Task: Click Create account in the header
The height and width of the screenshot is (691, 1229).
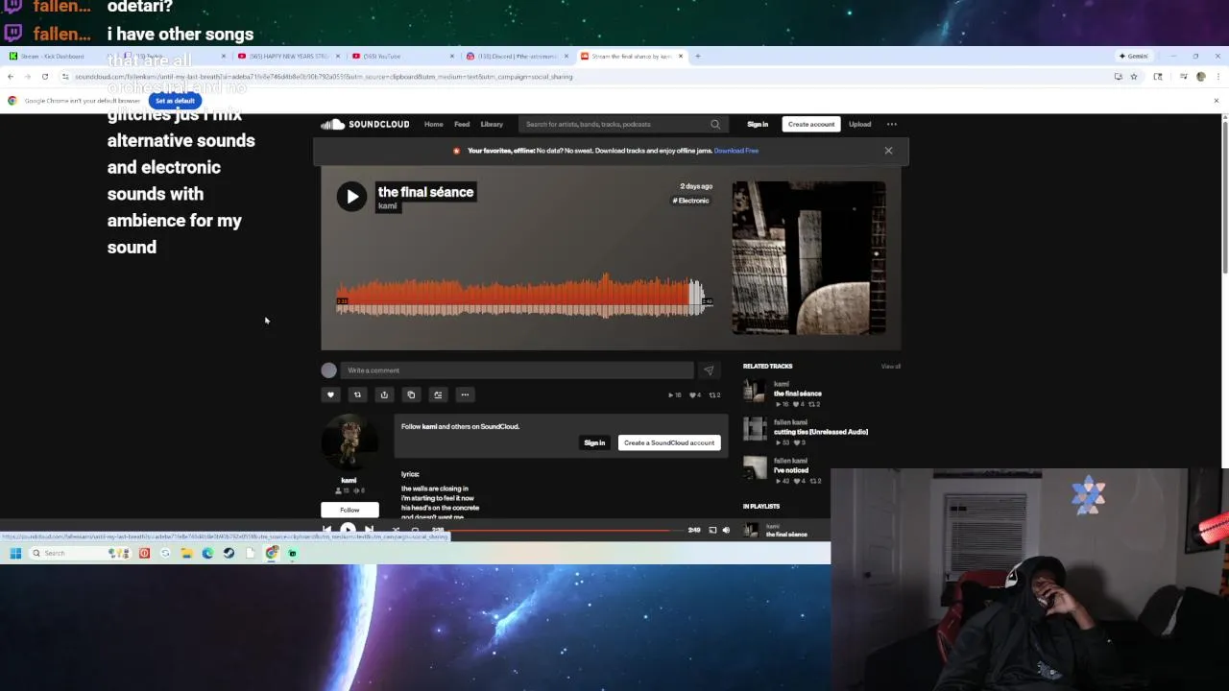Action: tap(811, 124)
